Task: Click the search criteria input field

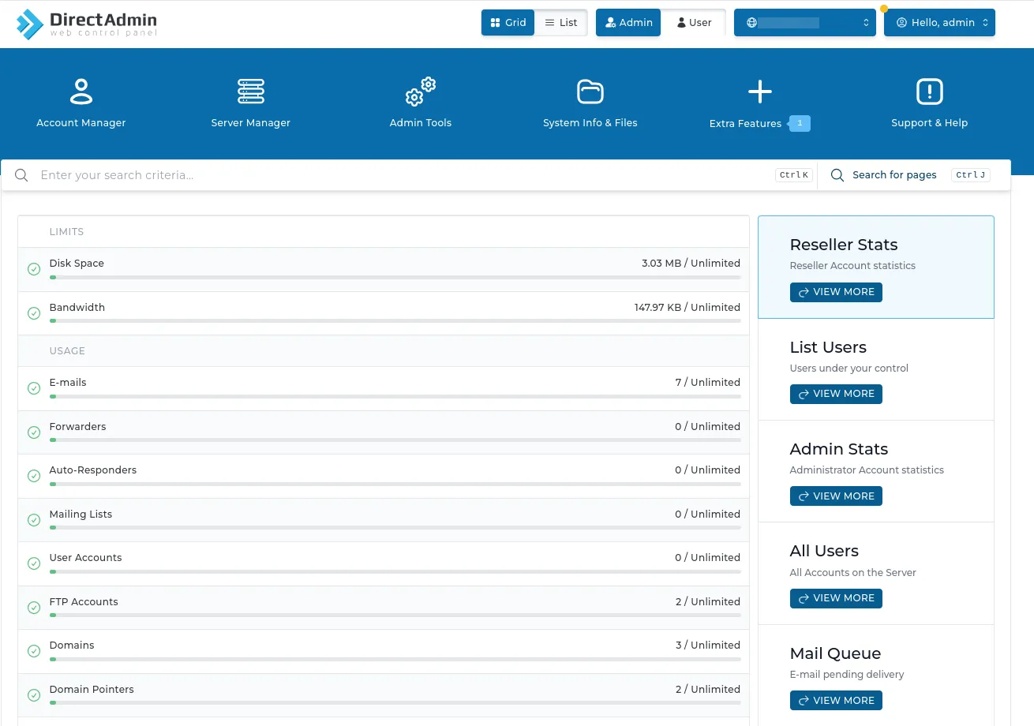Action: (395, 175)
